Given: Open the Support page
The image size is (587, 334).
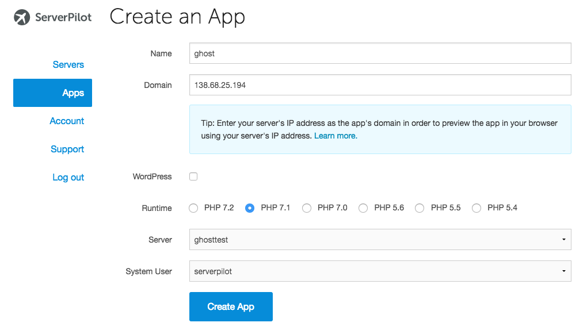Looking at the screenshot, I should point(67,149).
